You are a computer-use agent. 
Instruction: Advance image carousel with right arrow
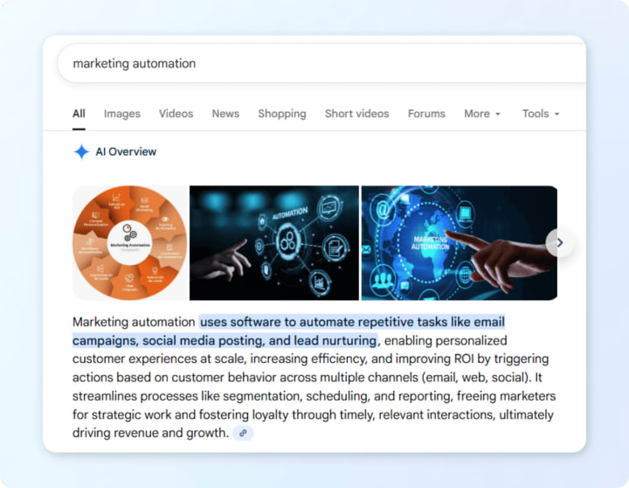(560, 242)
